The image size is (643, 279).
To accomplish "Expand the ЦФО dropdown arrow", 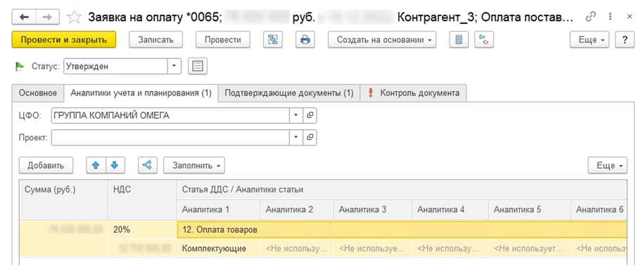I will [x=296, y=115].
